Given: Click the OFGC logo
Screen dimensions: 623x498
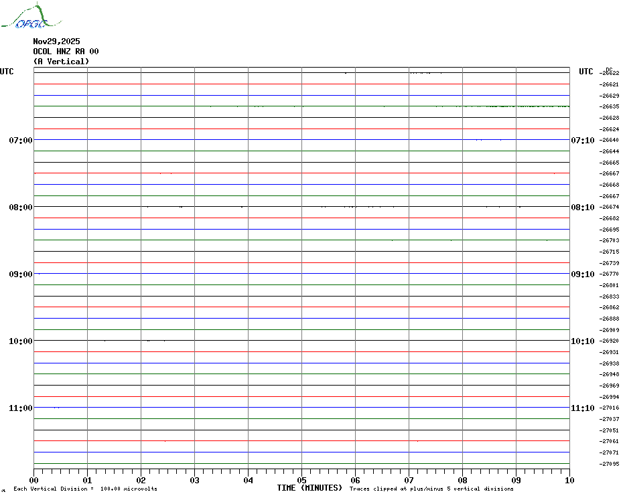Looking at the screenshot, I should (x=31, y=15).
